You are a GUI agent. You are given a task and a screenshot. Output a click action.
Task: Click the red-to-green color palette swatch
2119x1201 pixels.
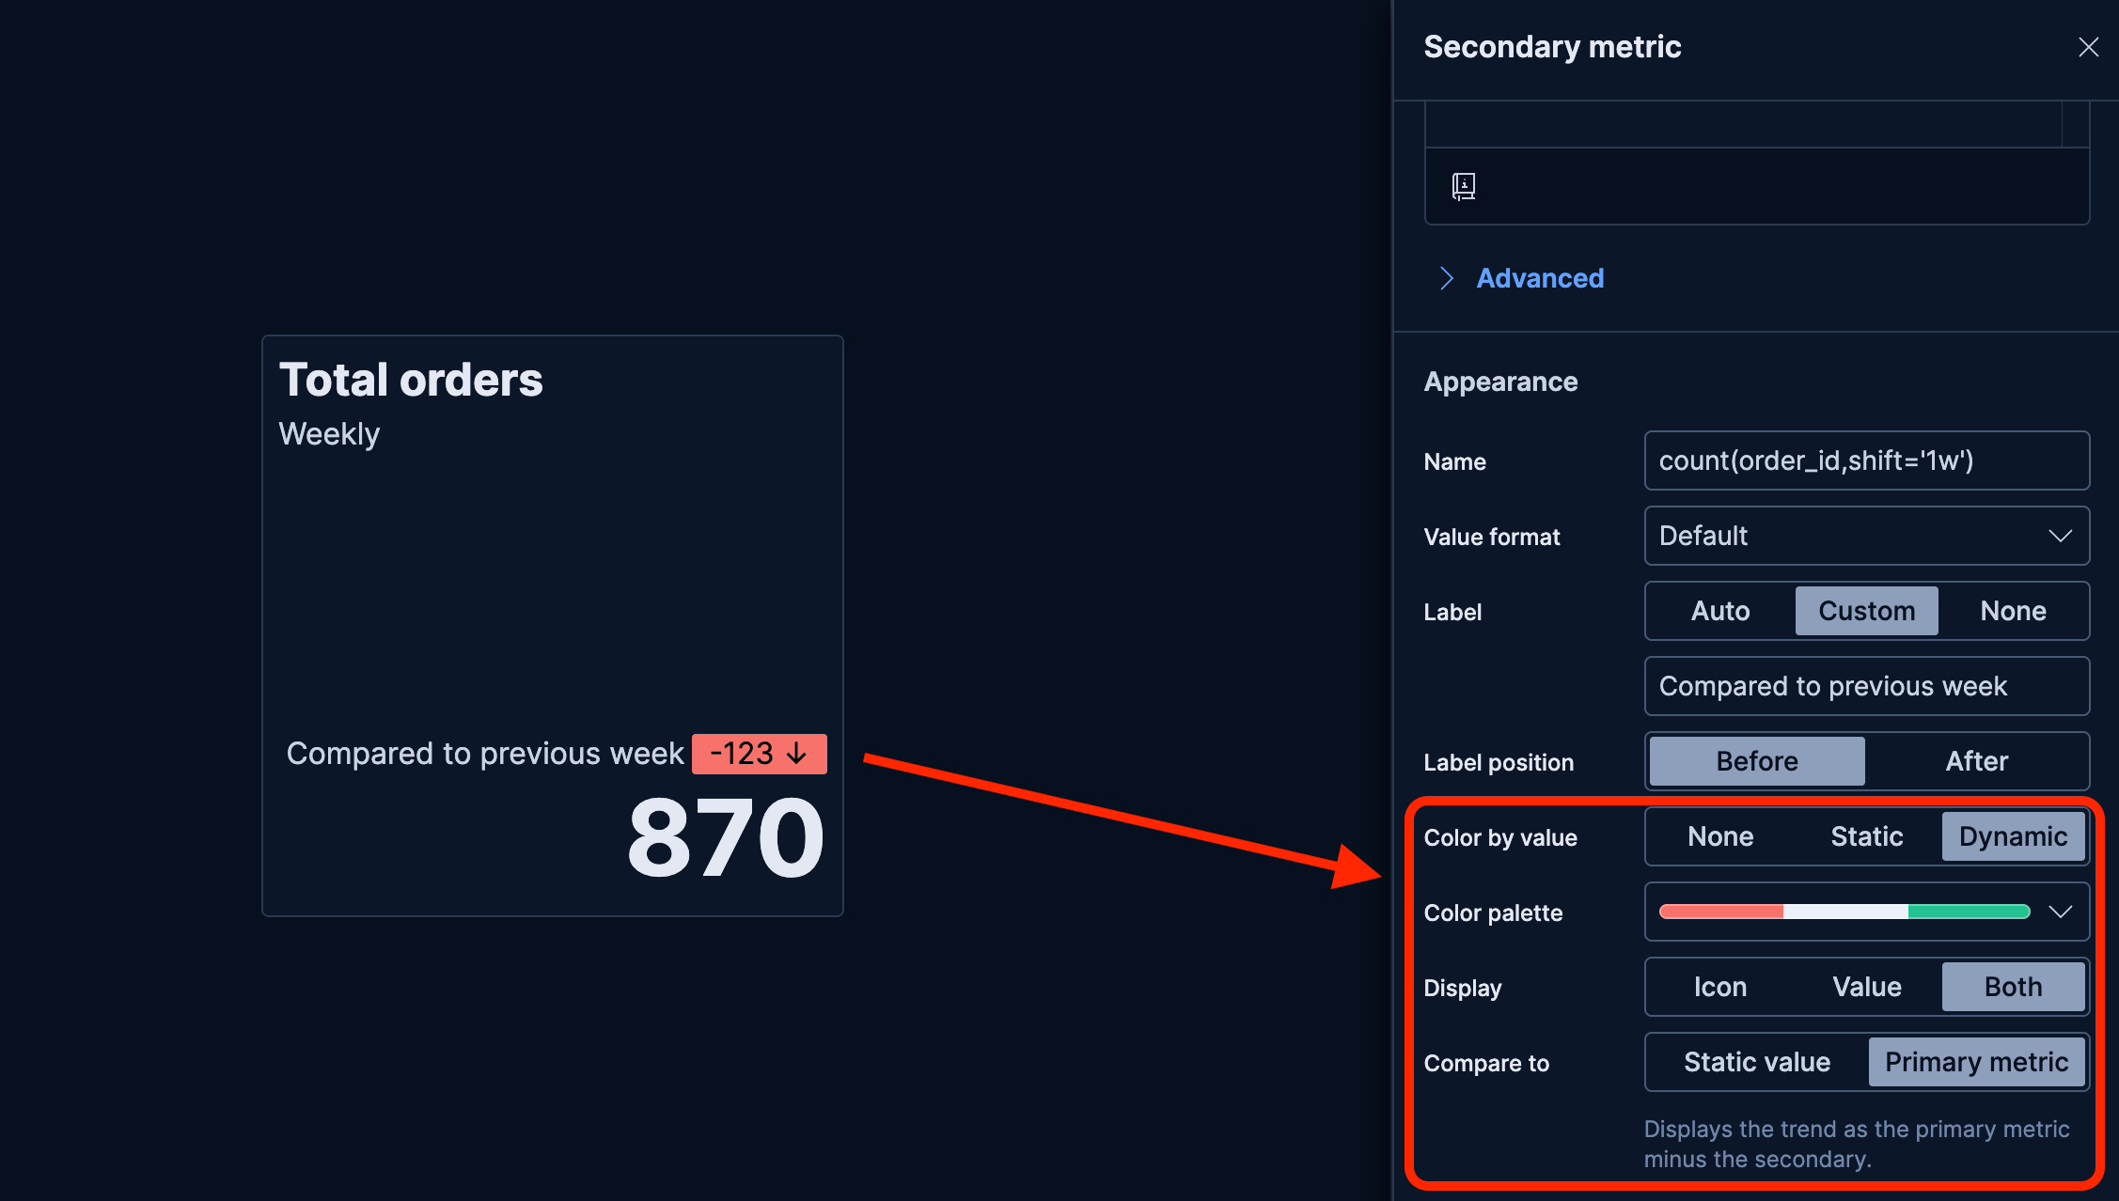[1843, 911]
